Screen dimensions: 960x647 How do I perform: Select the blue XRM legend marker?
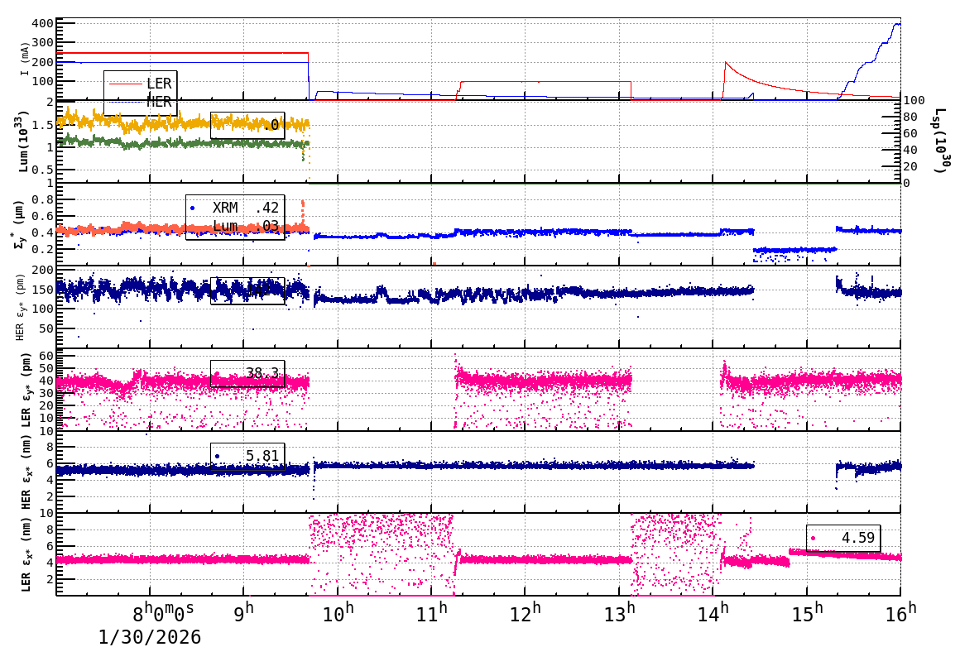point(192,207)
